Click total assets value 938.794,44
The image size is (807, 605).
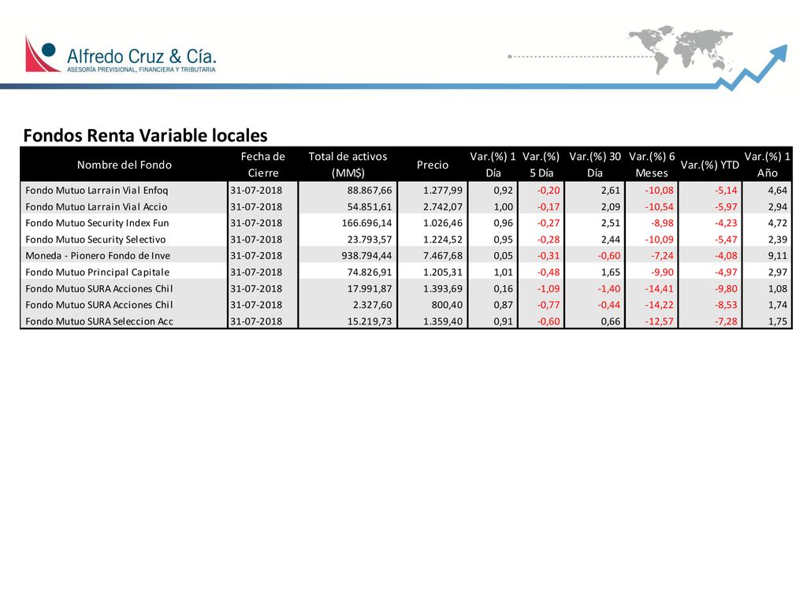366,256
